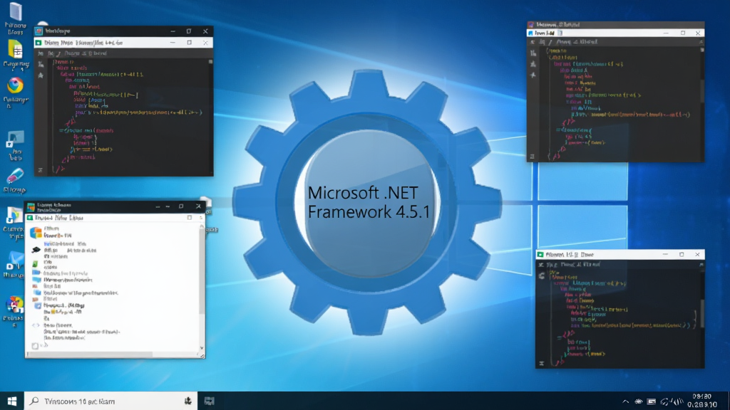Click colorful app icon in list window title bar
Viewport: 730px width, 410px height.
[x=31, y=206]
